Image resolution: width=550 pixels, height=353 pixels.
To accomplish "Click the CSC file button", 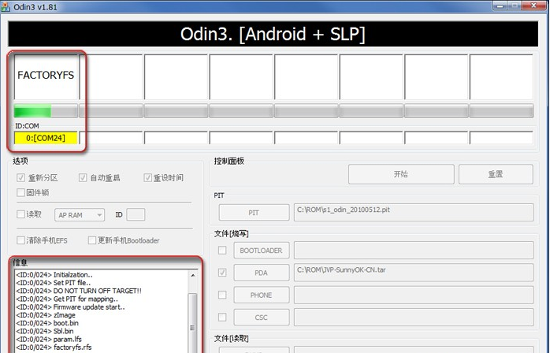I will coord(262,318).
